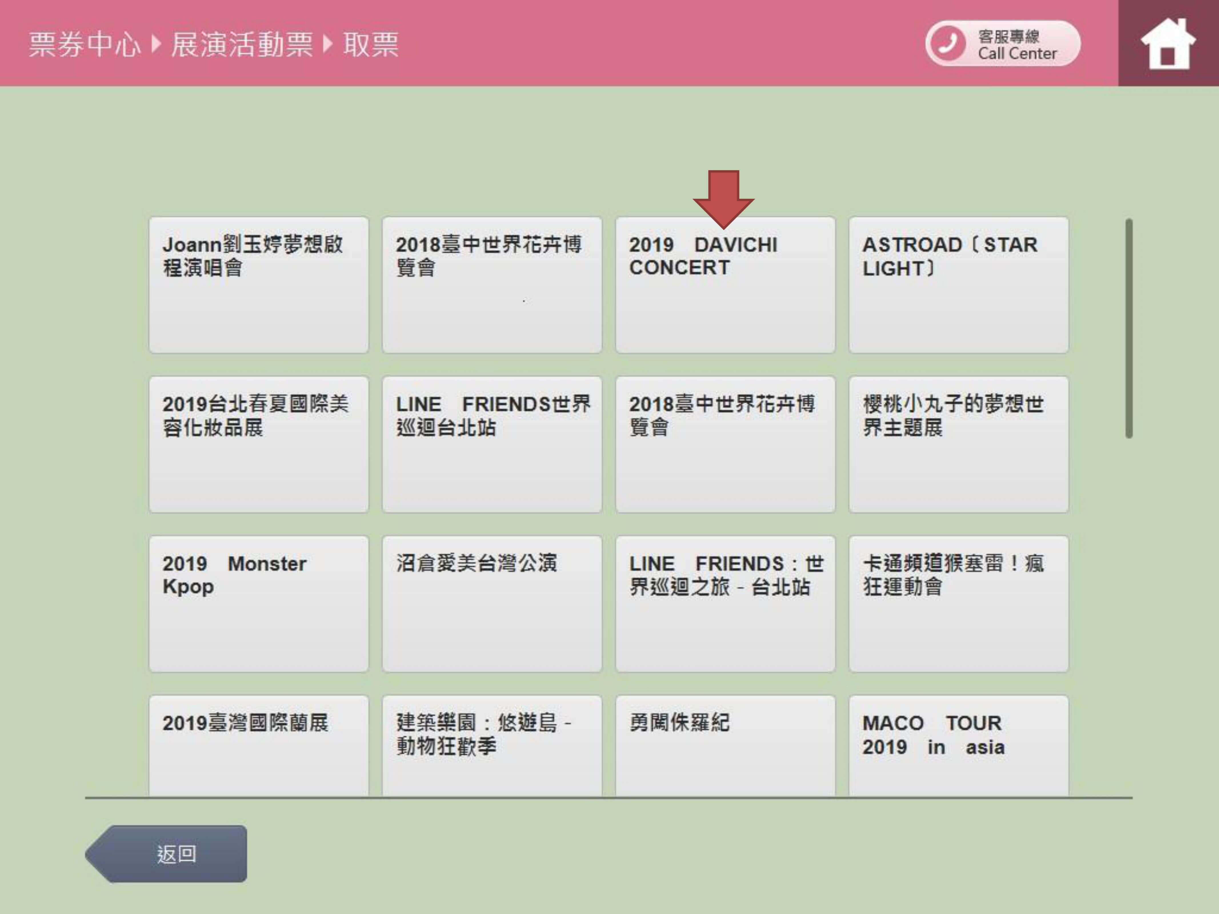Open ASTROAD (STAR LIGHT) event tile
1219x914 pixels.
[x=958, y=285]
